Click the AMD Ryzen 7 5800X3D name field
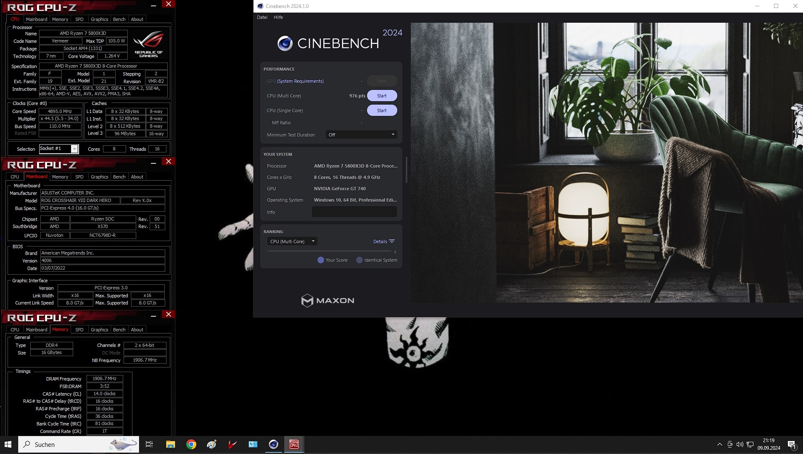This screenshot has height=454, width=803. 83,33
